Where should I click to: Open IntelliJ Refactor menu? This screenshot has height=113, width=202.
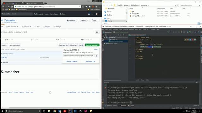click(131, 30)
